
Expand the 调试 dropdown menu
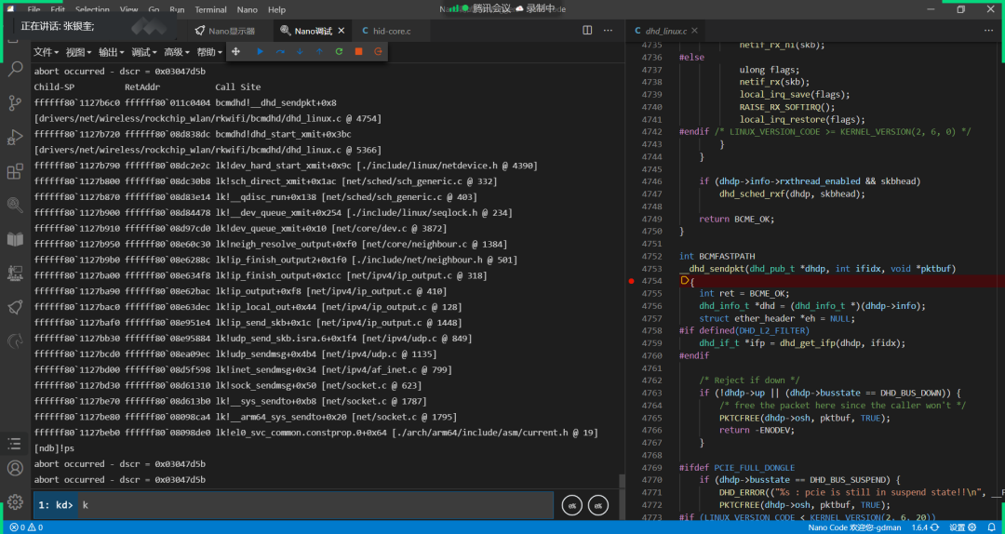click(144, 52)
